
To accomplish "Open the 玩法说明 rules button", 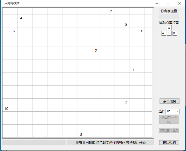I will pos(169,143).
